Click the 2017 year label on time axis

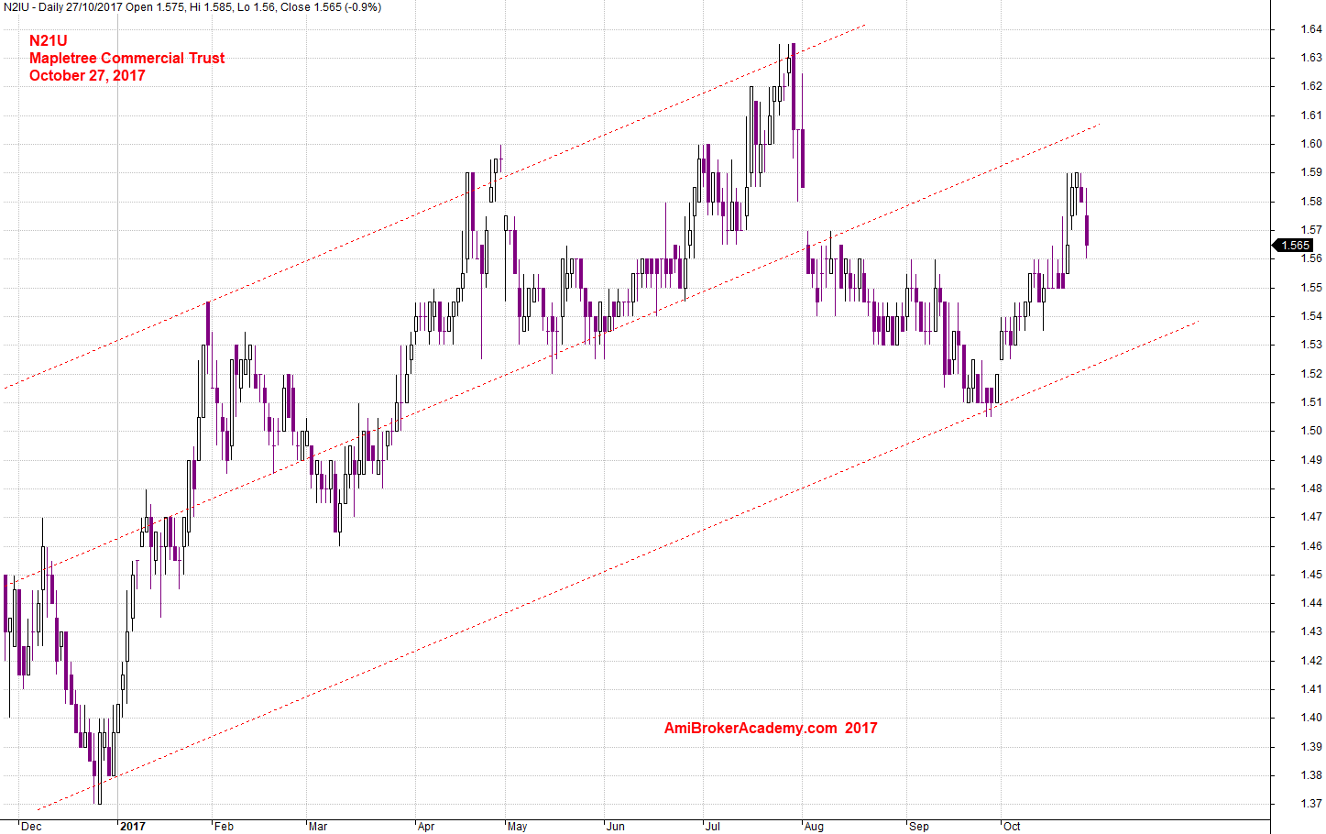[x=133, y=827]
